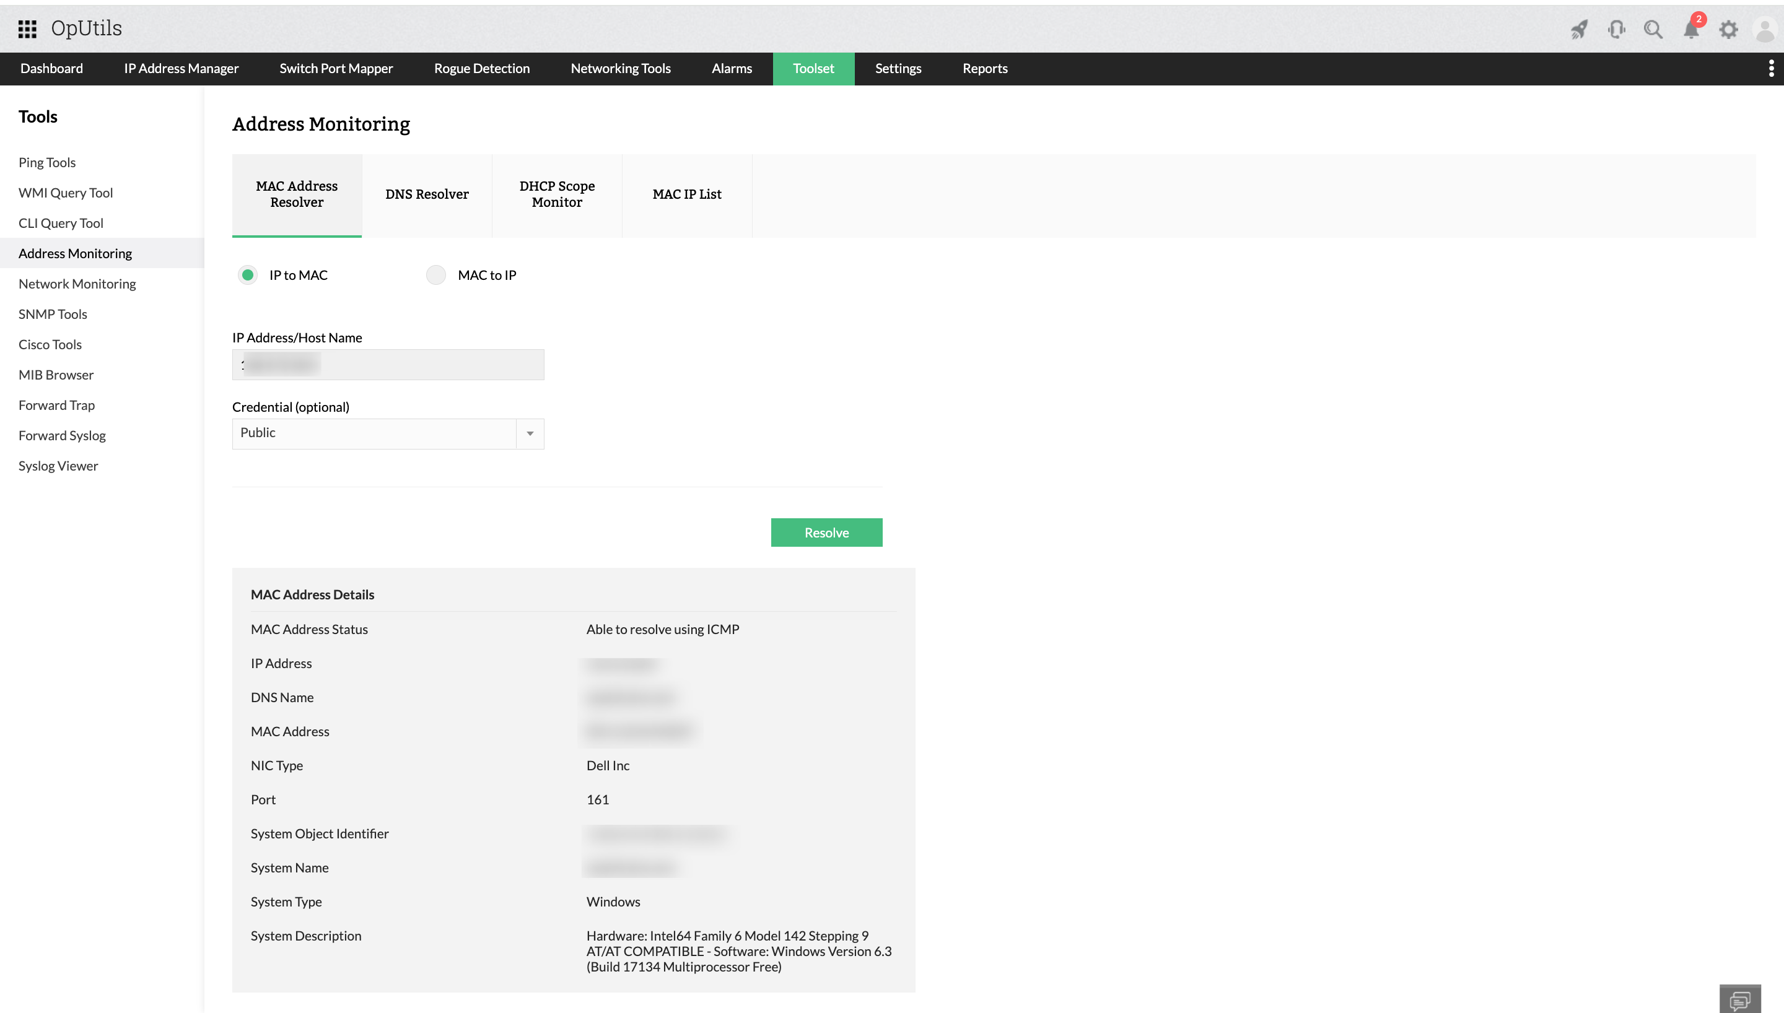Select Network Monitoring in the sidebar
1784x1013 pixels.
[77, 283]
